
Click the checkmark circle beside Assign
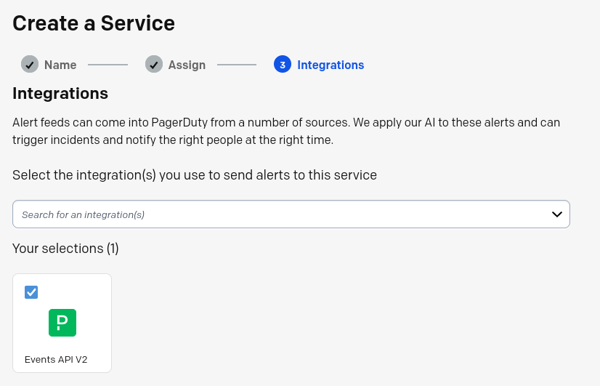(154, 64)
